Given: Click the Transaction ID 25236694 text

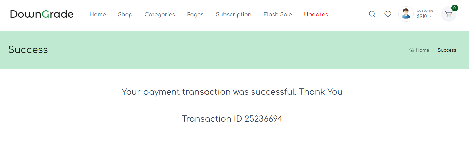Looking at the screenshot, I should point(232,119).
